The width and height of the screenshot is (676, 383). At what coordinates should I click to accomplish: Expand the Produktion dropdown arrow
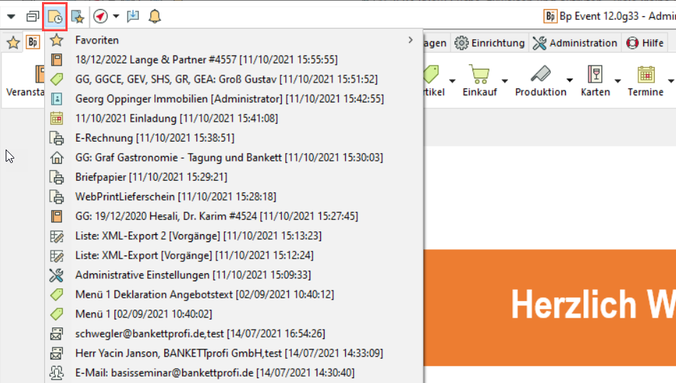569,79
